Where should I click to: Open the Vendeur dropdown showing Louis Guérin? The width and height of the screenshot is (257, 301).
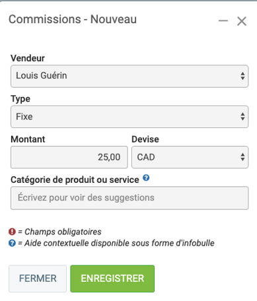click(129, 76)
